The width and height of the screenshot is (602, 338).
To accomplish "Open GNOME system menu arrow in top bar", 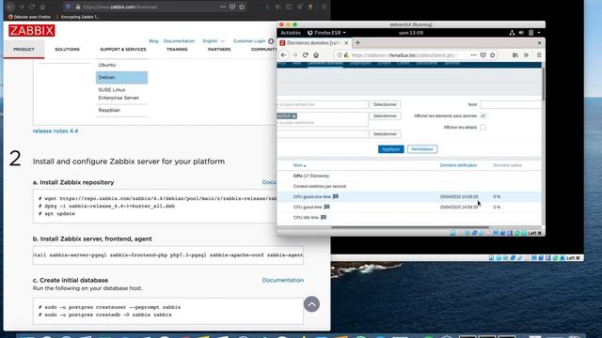I will [539, 33].
